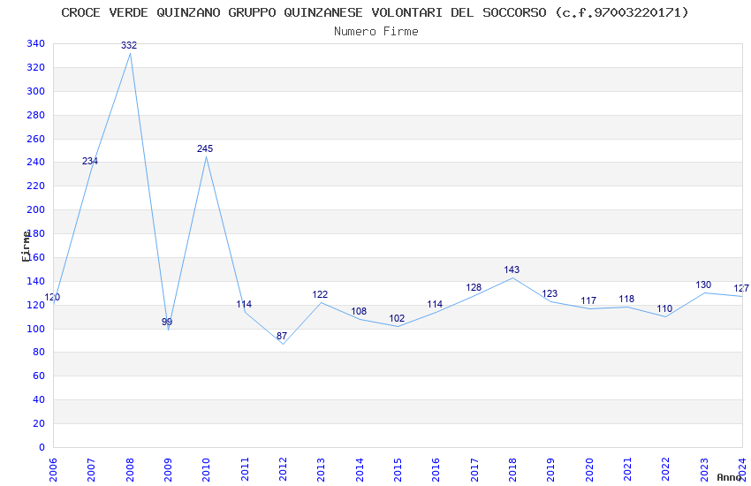Click the 20 tick on Firme axis
Image resolution: width=751 pixels, height=486 pixels.
[39, 423]
